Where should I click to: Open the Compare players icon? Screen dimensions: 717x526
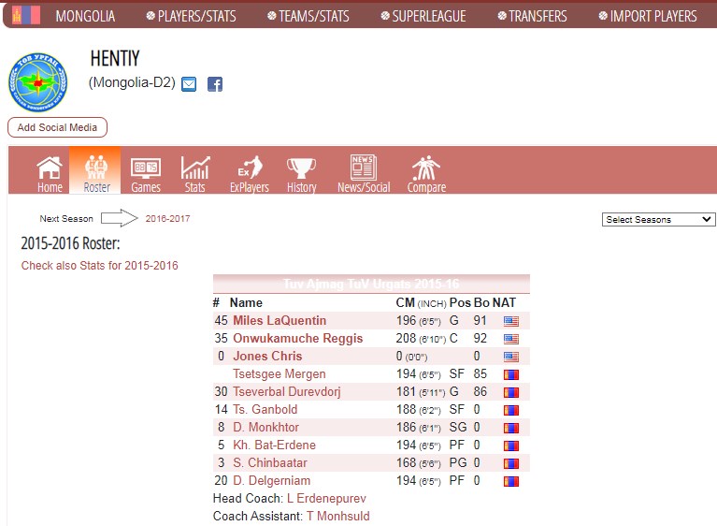[425, 168]
